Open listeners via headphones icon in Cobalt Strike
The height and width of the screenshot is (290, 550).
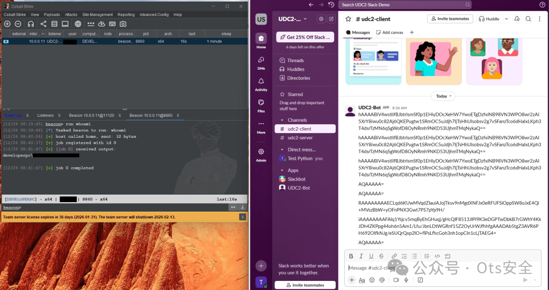point(31,24)
